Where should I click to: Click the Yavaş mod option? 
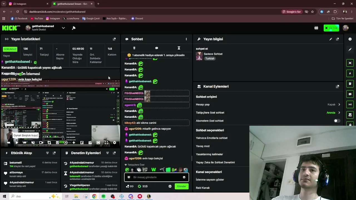[203, 146]
